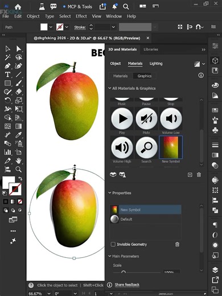Select the Curvature tool
Image resolution: width=222 pixels, height=296 pixels.
19,66
